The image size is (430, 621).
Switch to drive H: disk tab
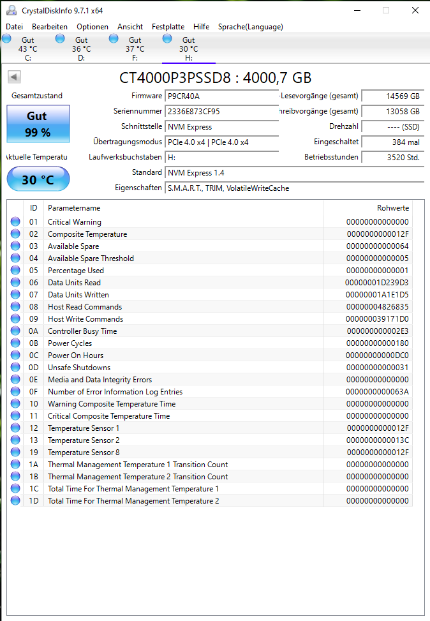pyautogui.click(x=188, y=49)
